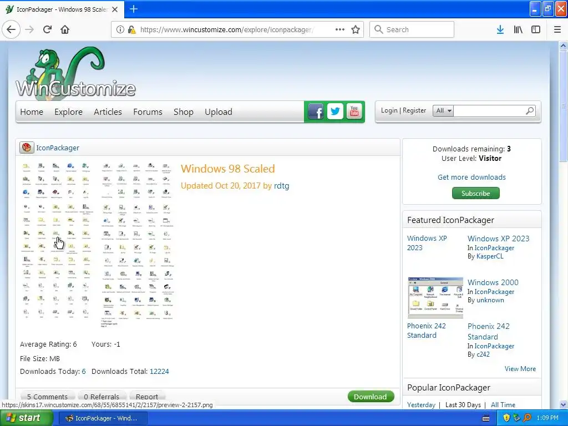Image resolution: width=568 pixels, height=426 pixels.
Task: Show All Time popular IconPackager
Action: tap(503, 404)
